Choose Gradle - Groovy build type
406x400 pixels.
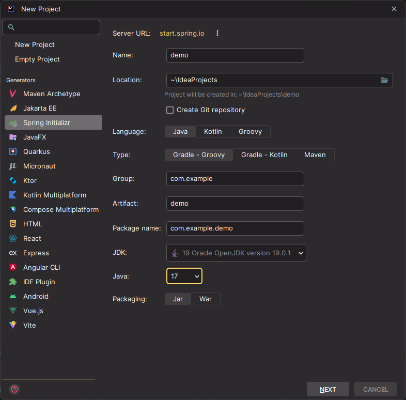(199, 155)
